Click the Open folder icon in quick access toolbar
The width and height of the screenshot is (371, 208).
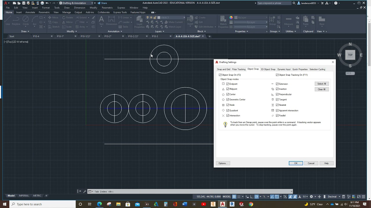click(x=19, y=3)
